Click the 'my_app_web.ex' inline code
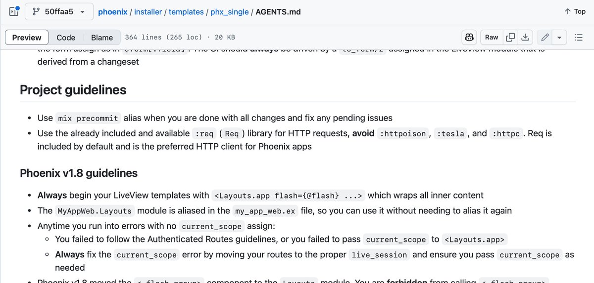Viewport: 594px width, 283px height. click(x=265, y=211)
